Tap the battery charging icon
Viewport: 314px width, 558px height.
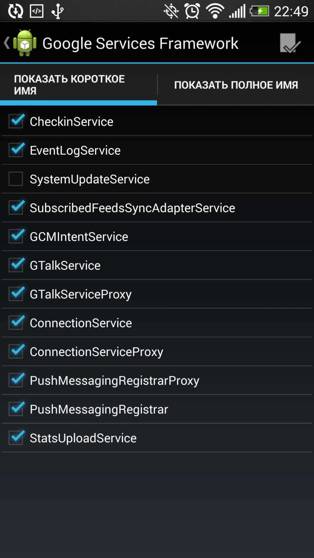(x=260, y=11)
